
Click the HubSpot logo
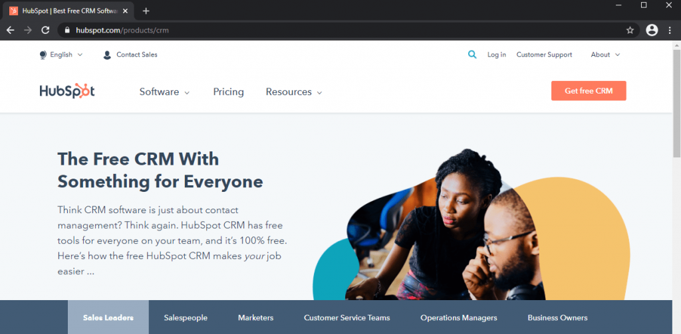[x=67, y=91]
